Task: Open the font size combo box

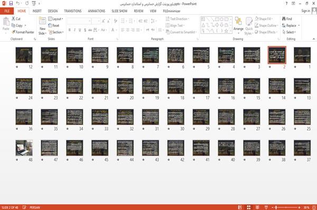Action: (96, 21)
